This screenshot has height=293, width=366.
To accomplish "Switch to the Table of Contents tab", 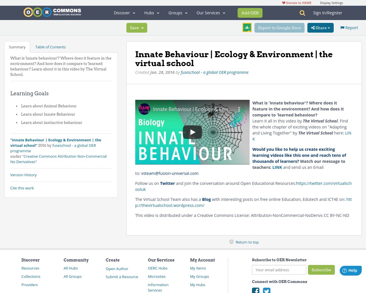I will pyautogui.click(x=50, y=47).
